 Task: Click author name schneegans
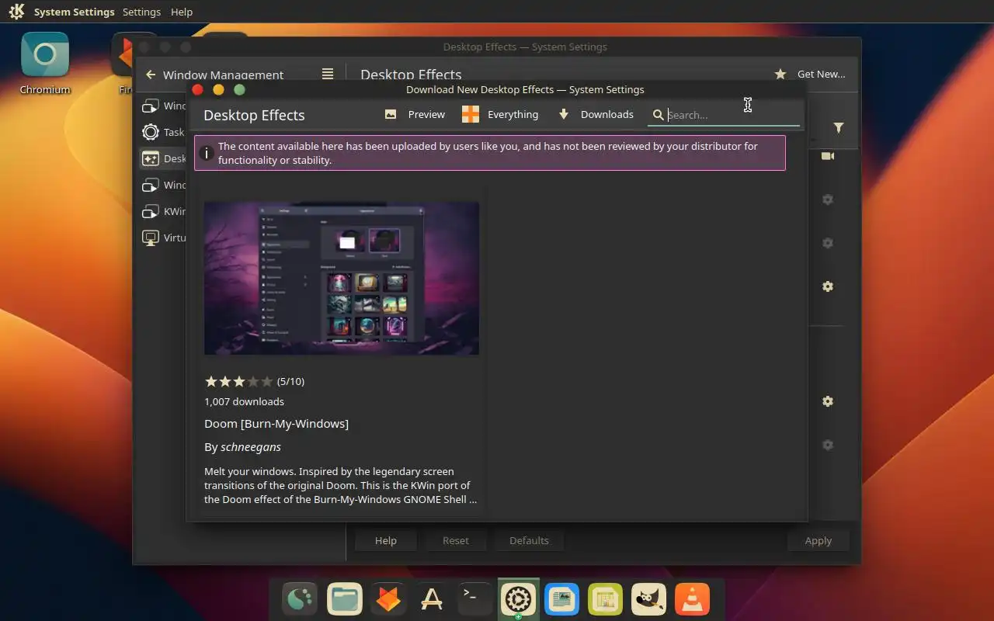[x=251, y=447]
